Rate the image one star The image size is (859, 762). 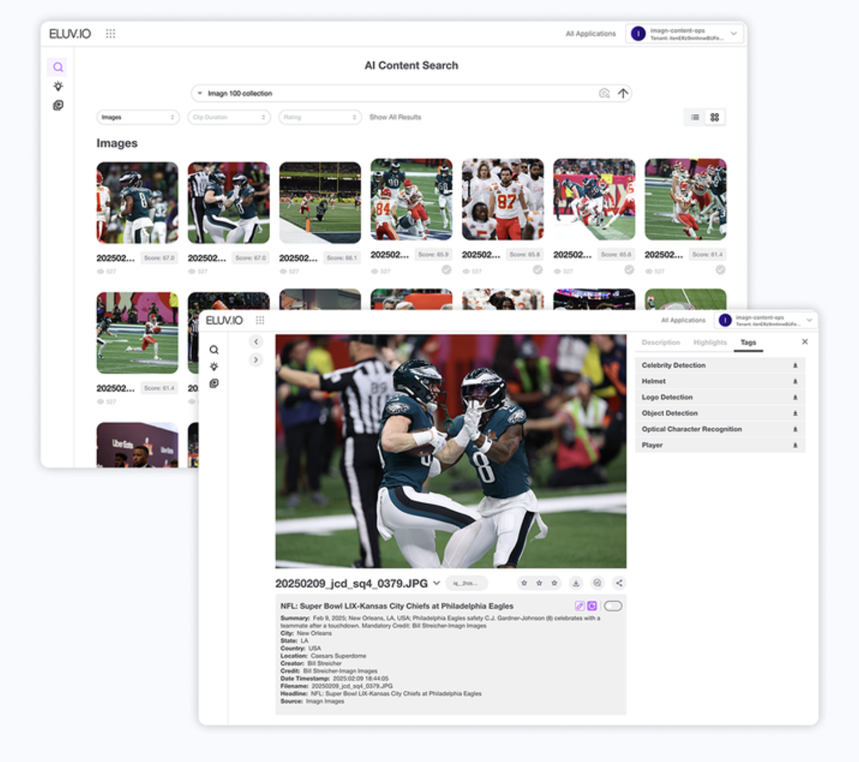click(x=524, y=583)
